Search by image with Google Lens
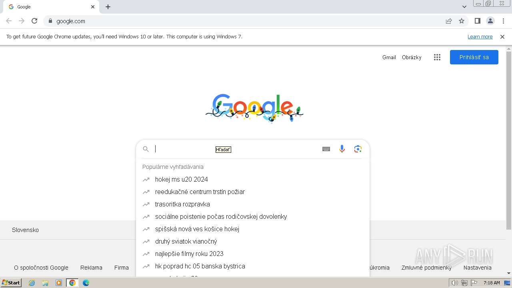This screenshot has width=512, height=288. tap(358, 149)
